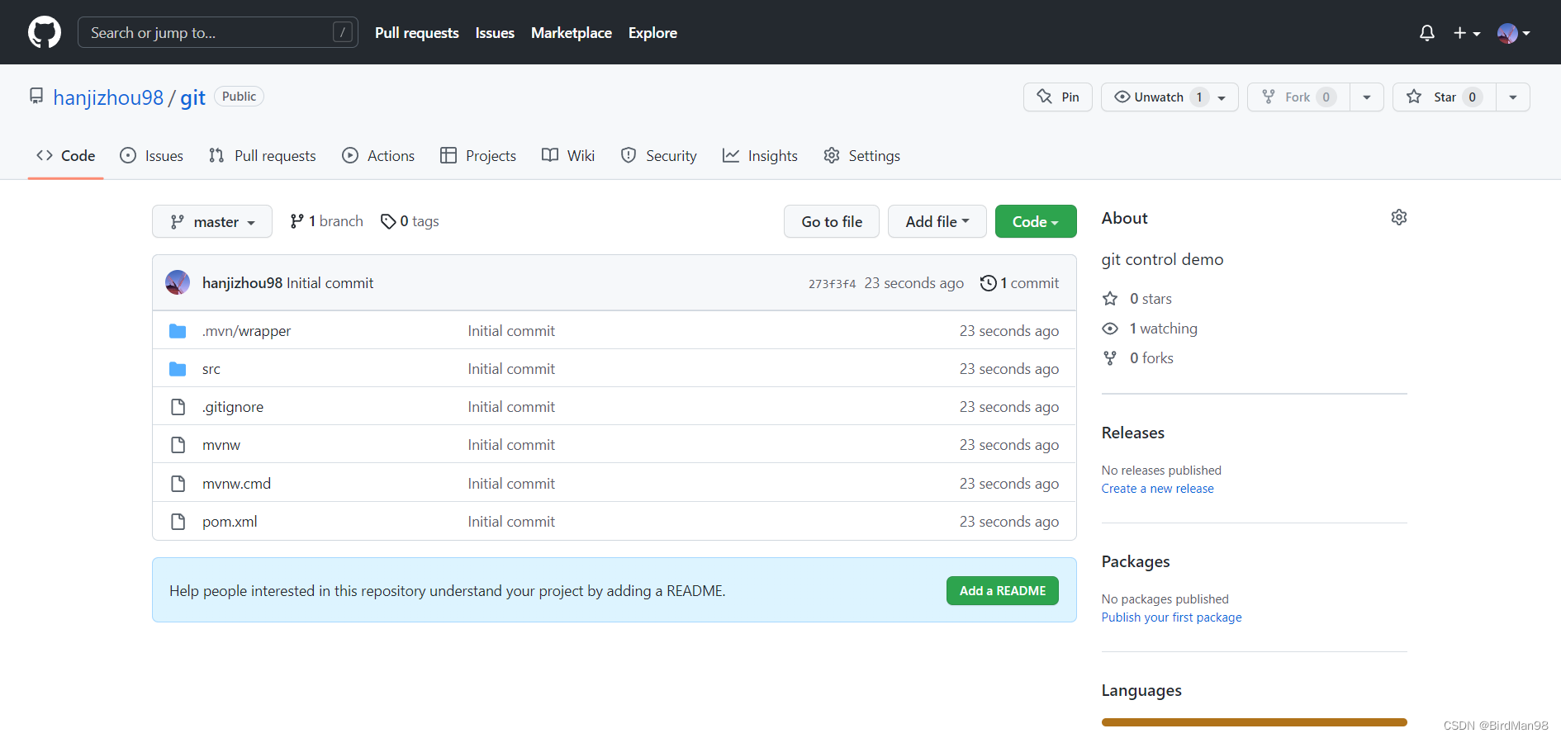Go to Explore
This screenshot has width=1561, height=738.
coord(652,33)
